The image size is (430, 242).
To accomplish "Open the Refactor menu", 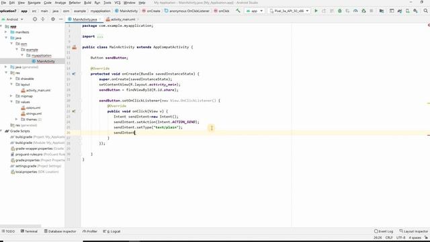I will tap(75, 3).
